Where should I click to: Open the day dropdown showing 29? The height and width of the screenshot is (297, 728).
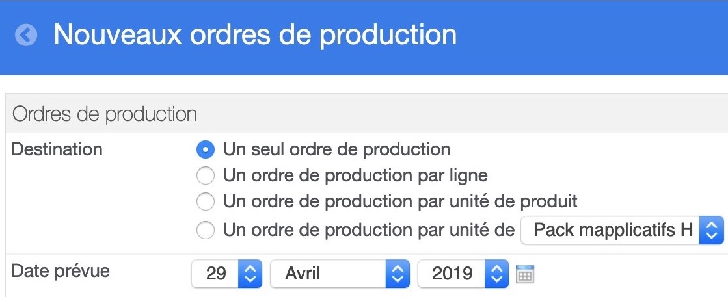pos(226,274)
